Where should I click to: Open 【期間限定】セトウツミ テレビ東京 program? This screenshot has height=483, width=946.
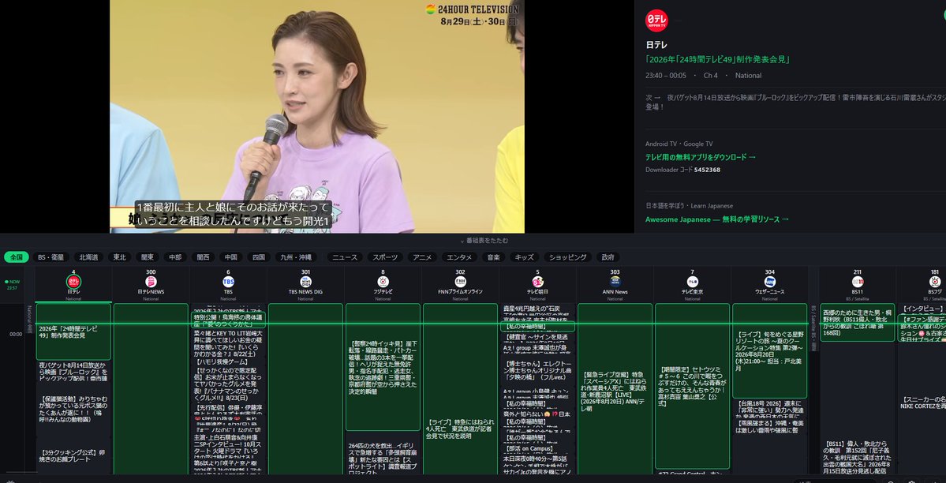click(693, 386)
